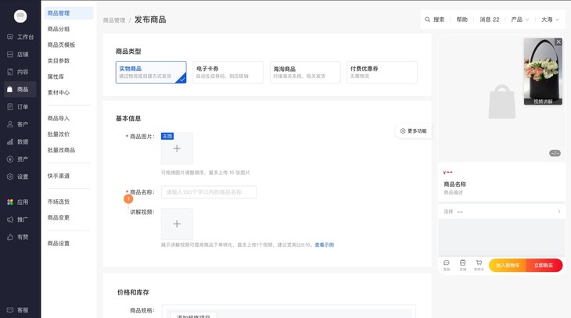Open the 店铺 store section
This screenshot has height=318, width=571.
point(20,55)
